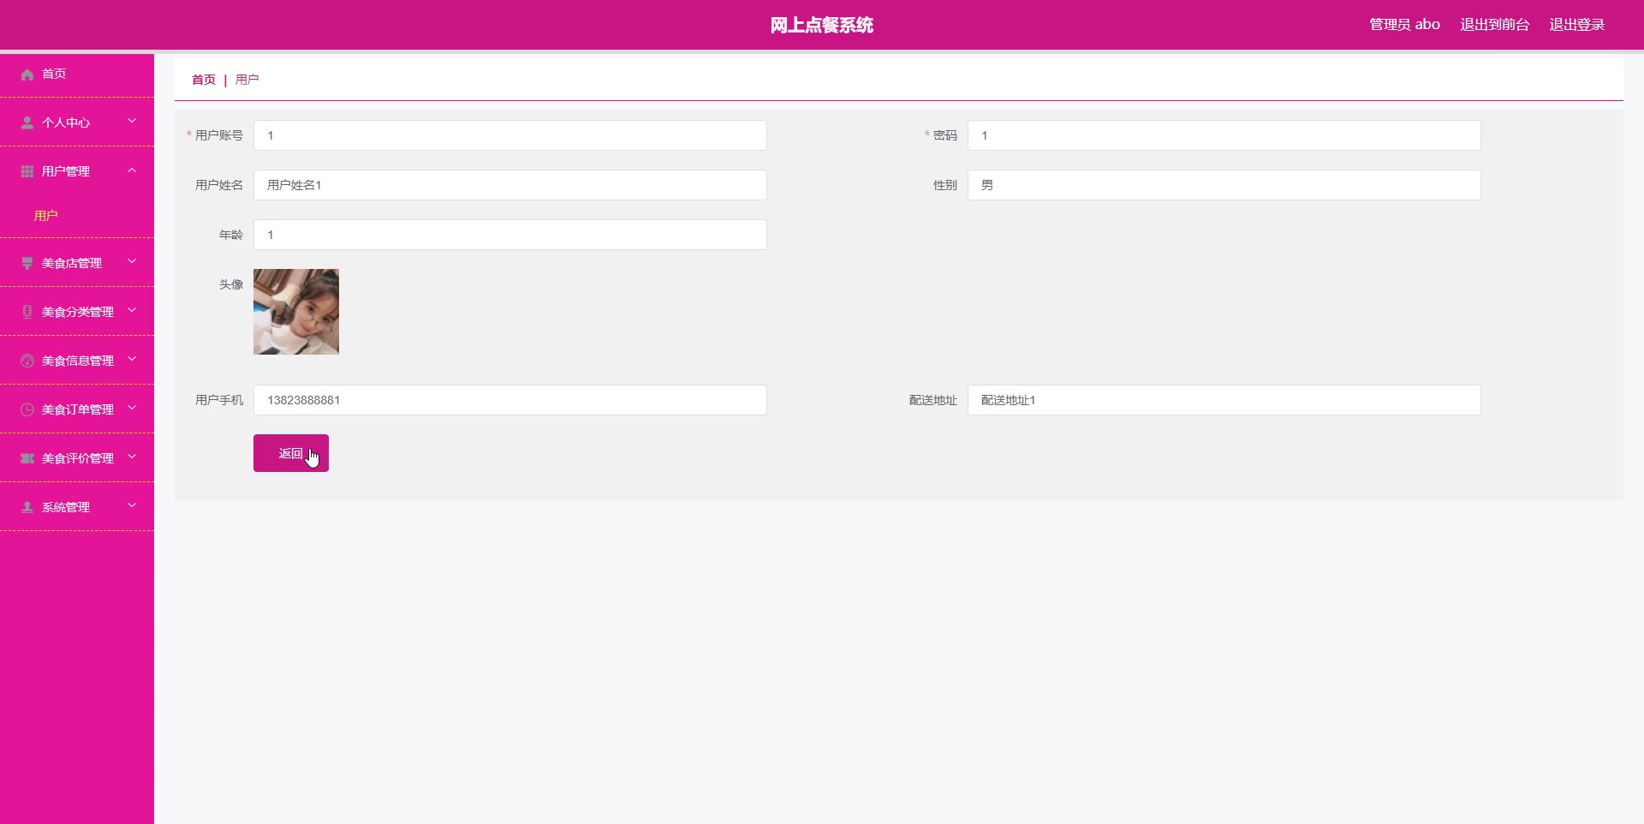1644x824 pixels.
Task: Expand the 个人中心 chevron
Action: pos(132,122)
